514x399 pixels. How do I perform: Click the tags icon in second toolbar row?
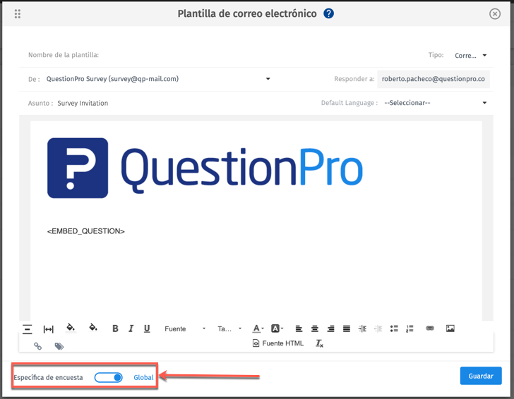[59, 346]
